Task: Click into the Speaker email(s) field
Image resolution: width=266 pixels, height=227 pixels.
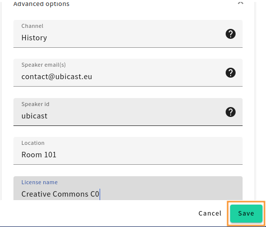Action: [128, 73]
